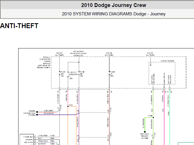This screenshot has height=145, width=194.
Task: Click the "ANTI-LOCK BRAKES SYSTEM" label
Action: coord(145,136)
